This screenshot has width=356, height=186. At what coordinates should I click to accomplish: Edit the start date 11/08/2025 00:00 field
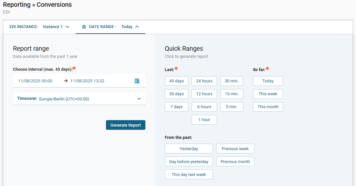(35, 81)
